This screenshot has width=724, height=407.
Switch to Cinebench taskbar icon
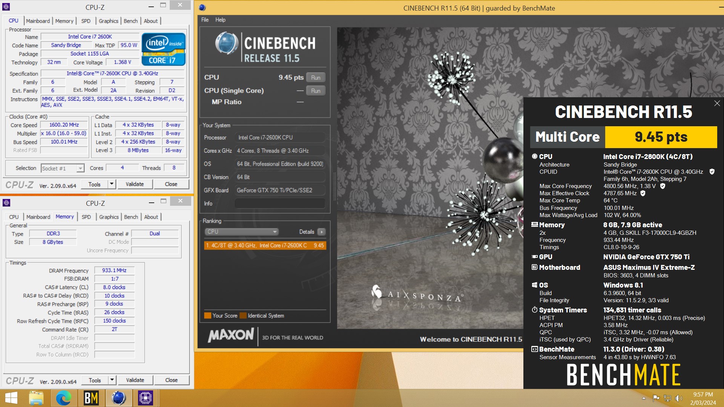[x=118, y=398]
